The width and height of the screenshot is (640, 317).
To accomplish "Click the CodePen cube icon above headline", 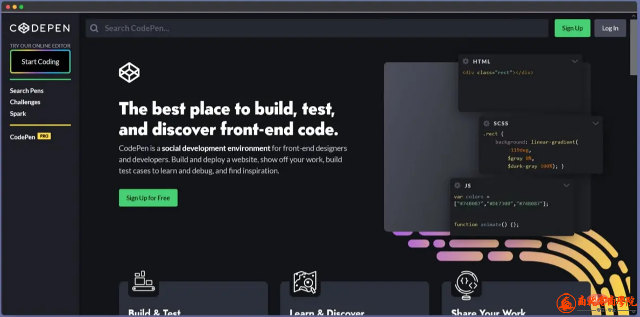I will (129, 73).
